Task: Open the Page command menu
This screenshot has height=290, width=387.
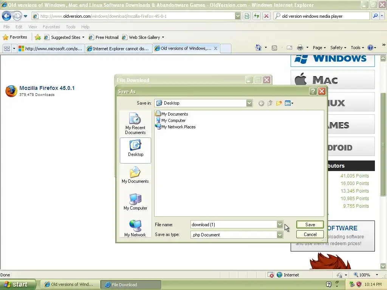Action: (319, 48)
